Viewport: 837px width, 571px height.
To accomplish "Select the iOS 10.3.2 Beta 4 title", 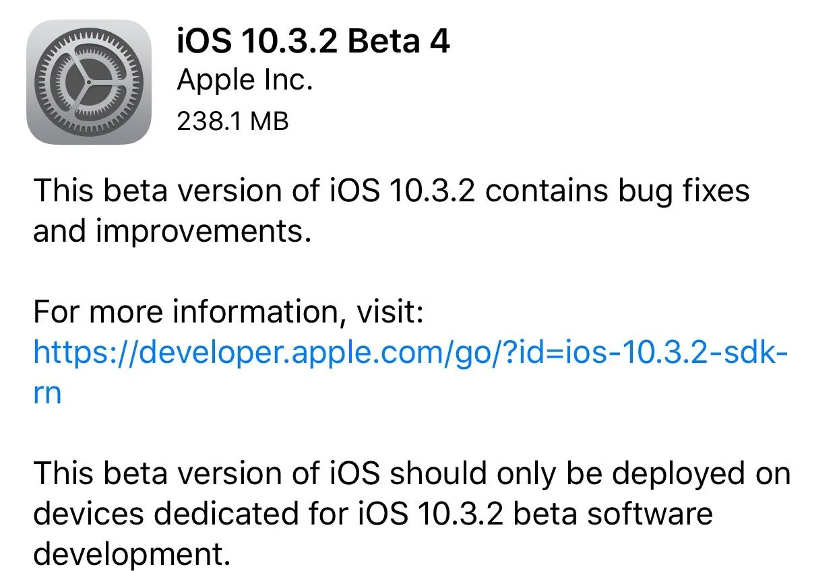I will pyautogui.click(x=313, y=42).
